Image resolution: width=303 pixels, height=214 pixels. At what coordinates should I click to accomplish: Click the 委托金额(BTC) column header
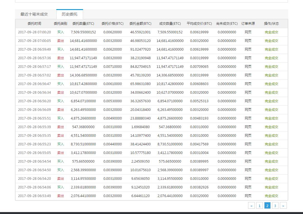pos(140,24)
